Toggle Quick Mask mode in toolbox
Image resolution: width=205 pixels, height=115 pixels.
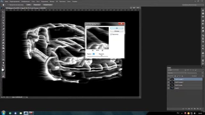point(4,74)
